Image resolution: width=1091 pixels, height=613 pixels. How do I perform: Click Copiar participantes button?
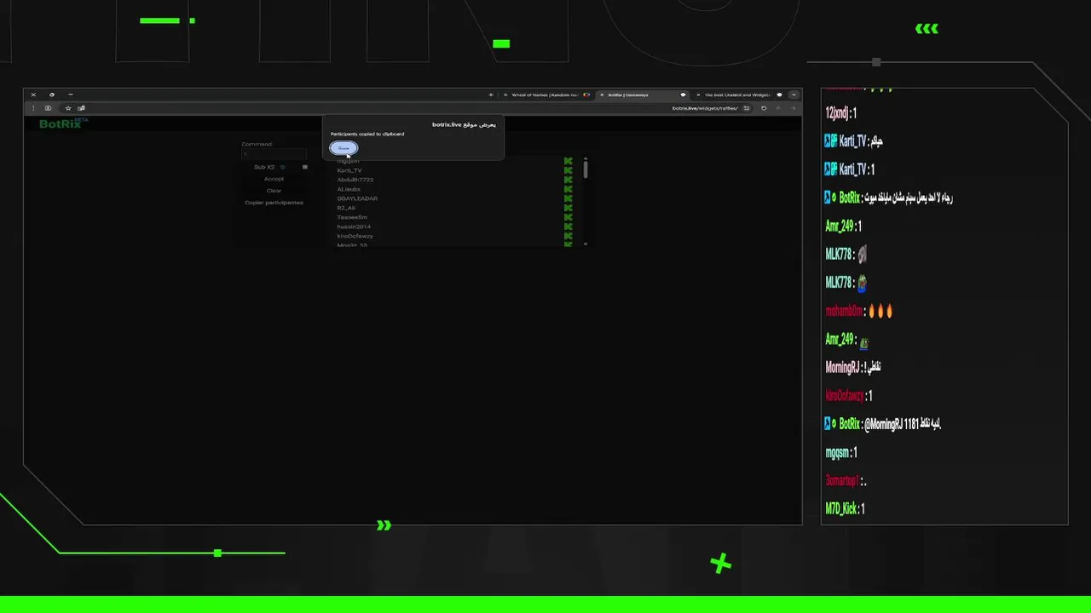tap(274, 203)
